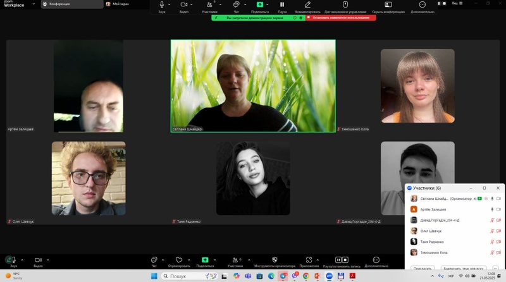Open Отреагировать reactions heart icon
Viewport: 506px width, 282px height.
tap(179, 260)
